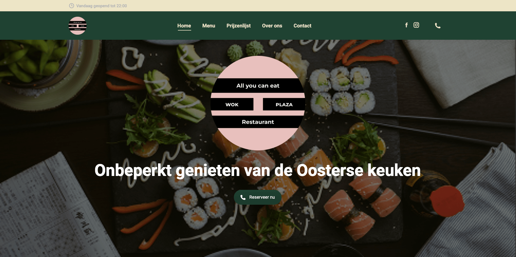This screenshot has width=516, height=257.
Task: Click the WOK label in the hero logo
Action: coord(232,104)
